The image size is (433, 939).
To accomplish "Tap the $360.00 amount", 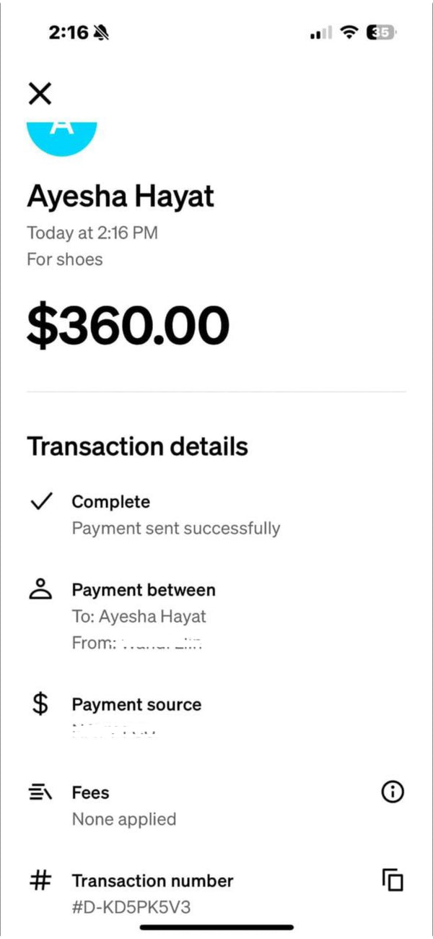I will pyautogui.click(x=128, y=326).
